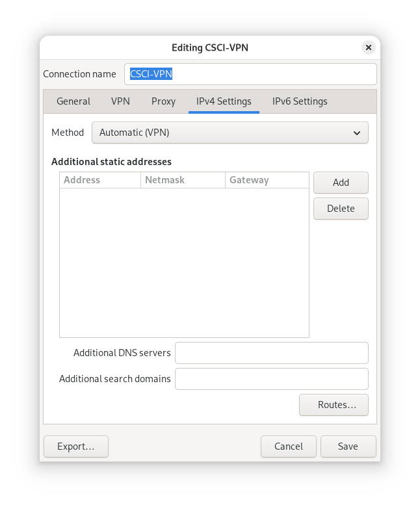Viewport: 420px width, 505px height.
Task: Focus the Additional search domains field
Action: click(x=271, y=379)
